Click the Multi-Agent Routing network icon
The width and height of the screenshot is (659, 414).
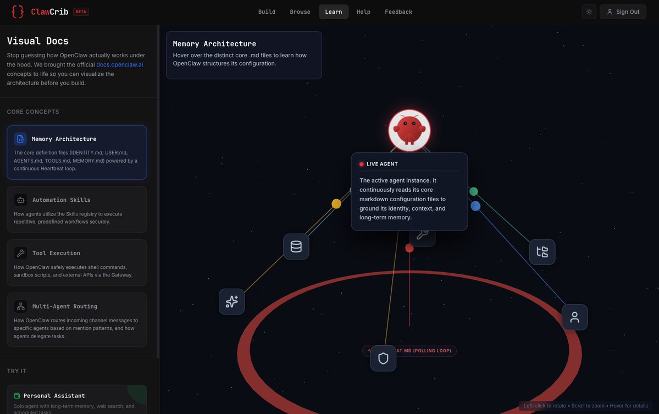click(x=20, y=306)
